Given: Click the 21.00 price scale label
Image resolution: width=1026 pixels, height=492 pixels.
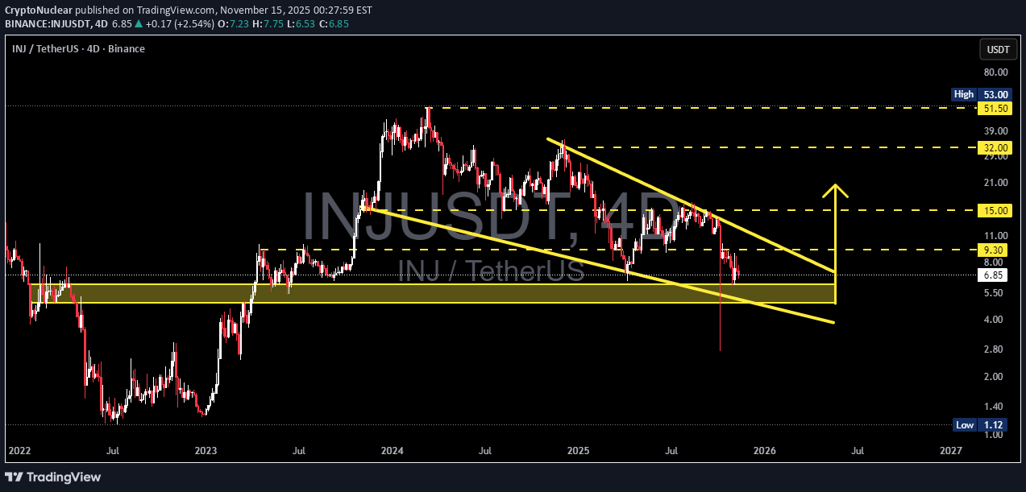Looking at the screenshot, I should [995, 183].
